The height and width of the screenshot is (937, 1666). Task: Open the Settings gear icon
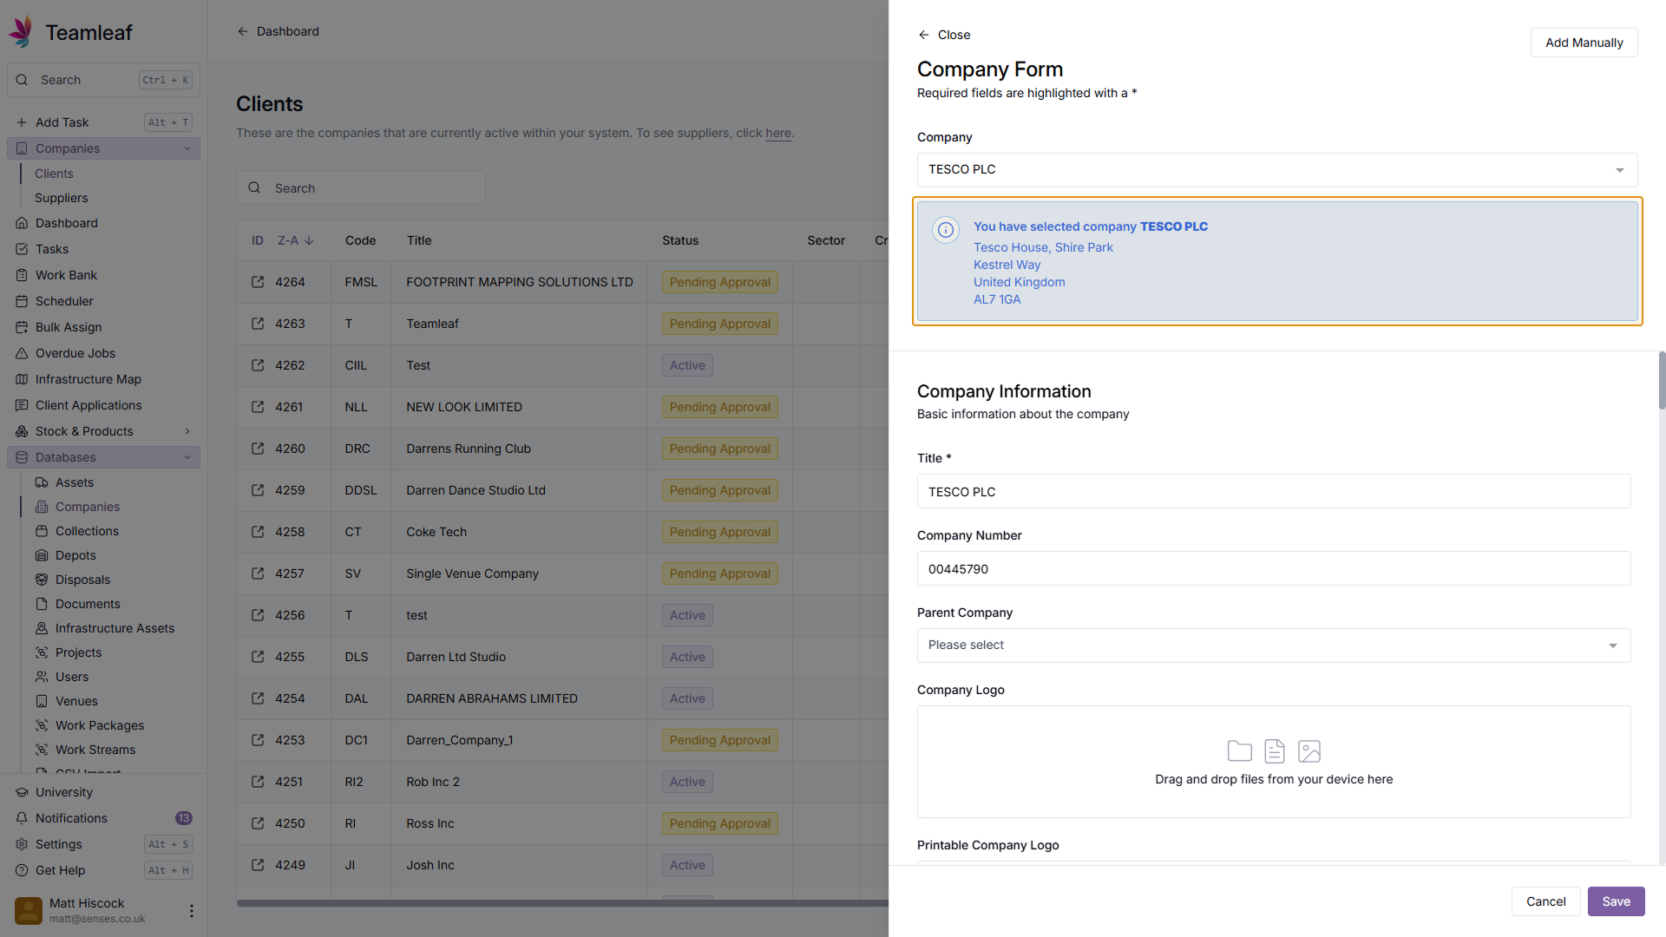point(22,844)
